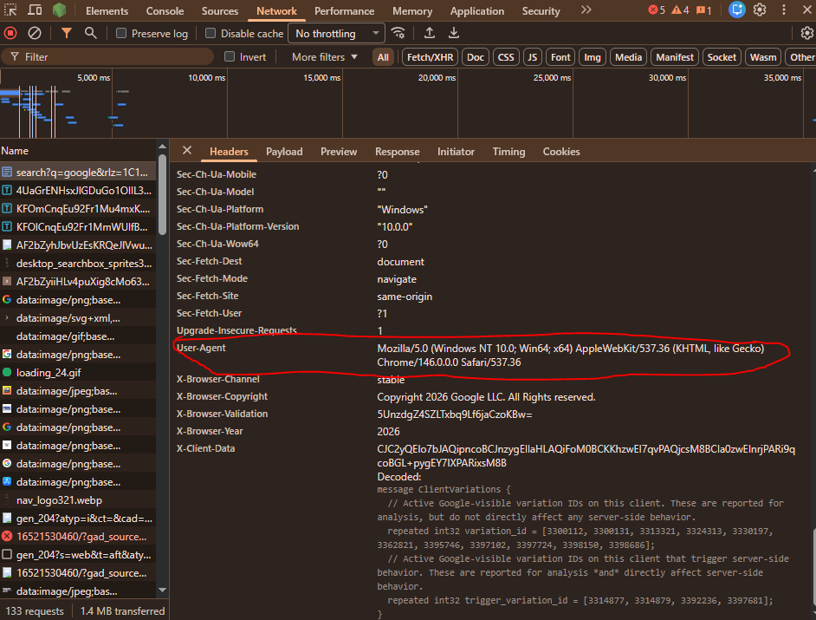Select the nav_logo321.webp request

[78, 500]
